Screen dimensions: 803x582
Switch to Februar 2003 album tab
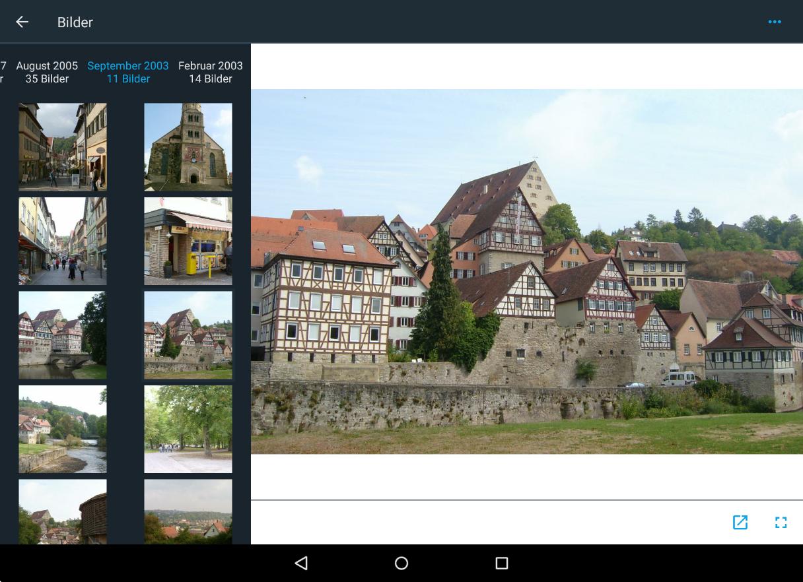pyautogui.click(x=210, y=72)
